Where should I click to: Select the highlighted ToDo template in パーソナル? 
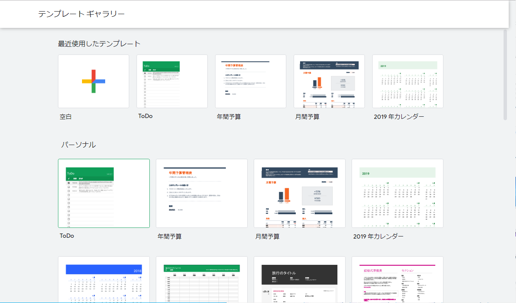[103, 193]
